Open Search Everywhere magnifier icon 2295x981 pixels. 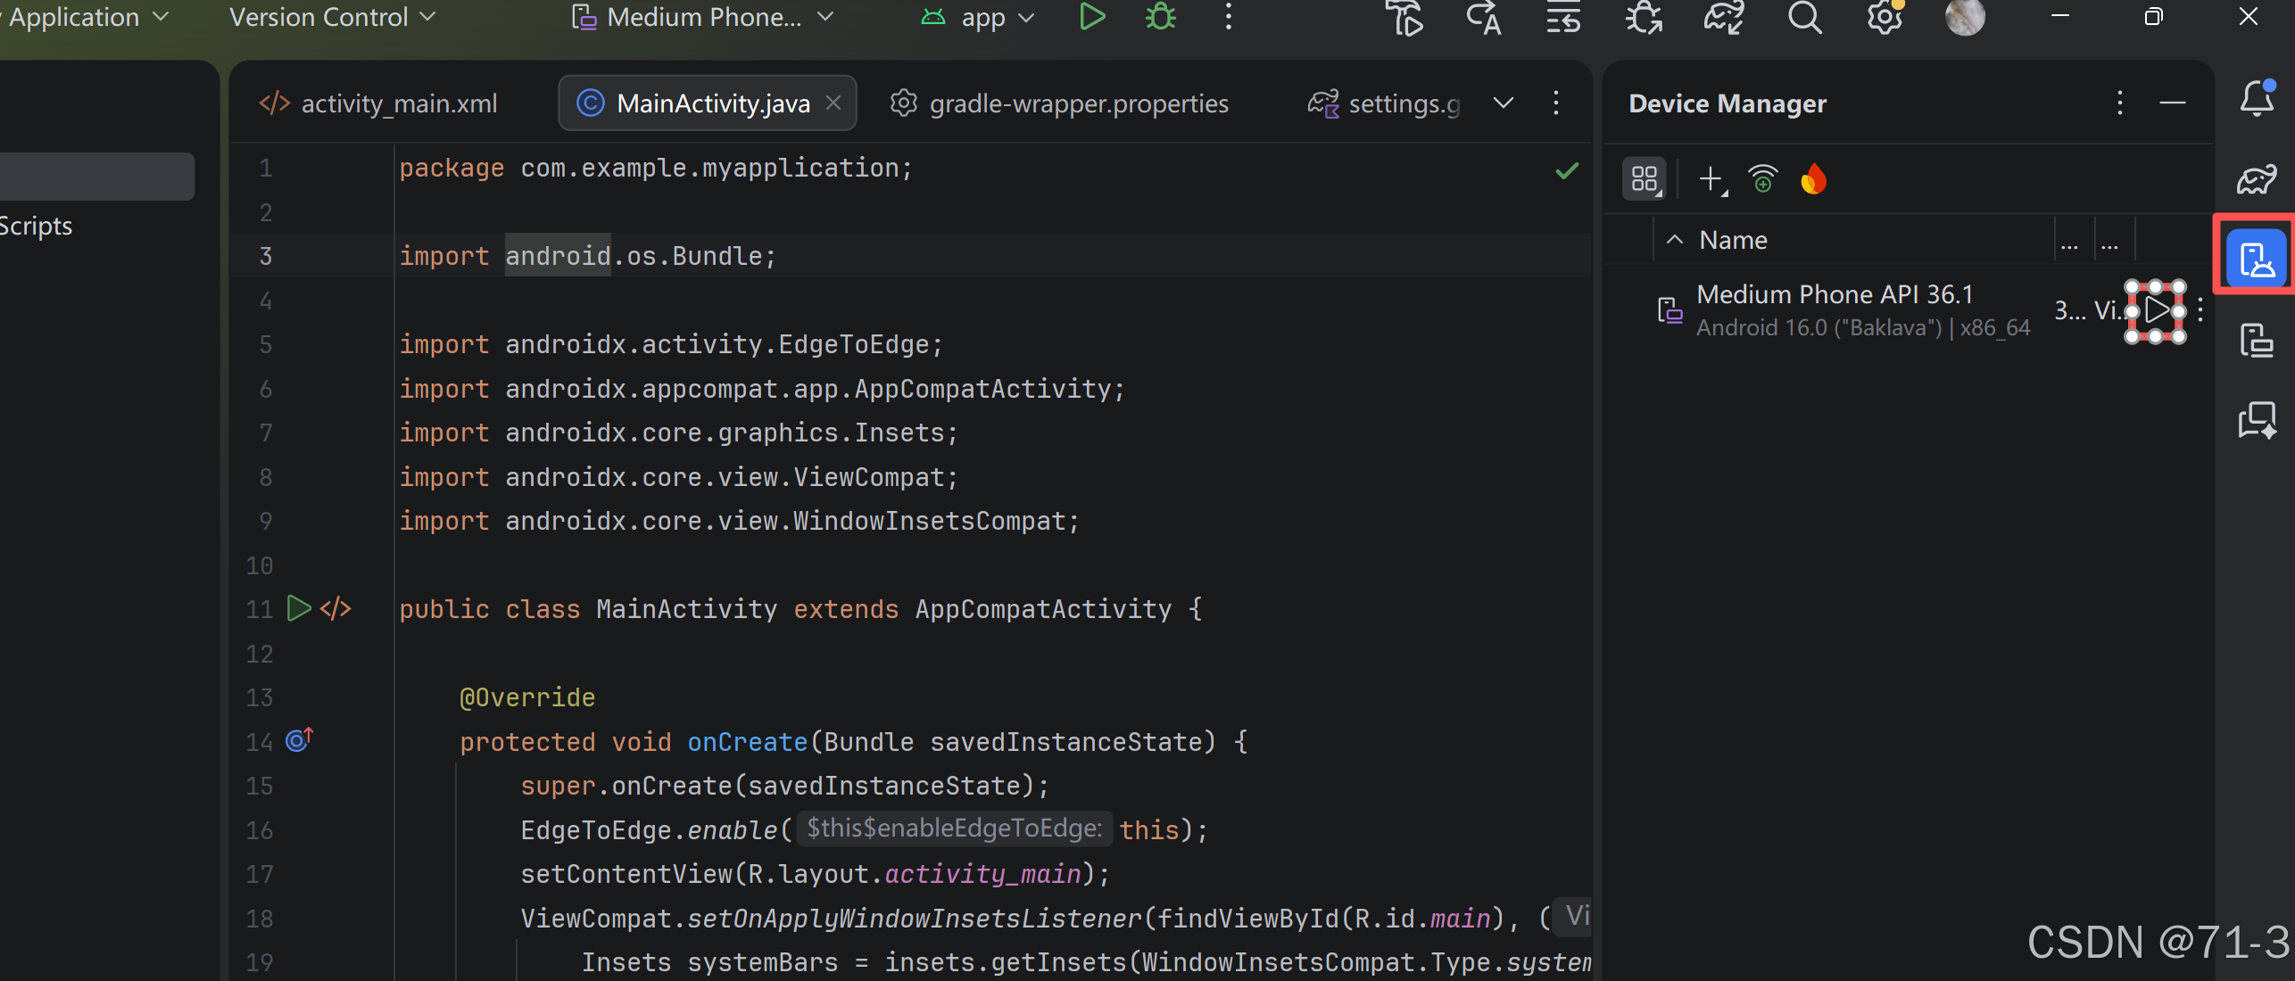1804,17
